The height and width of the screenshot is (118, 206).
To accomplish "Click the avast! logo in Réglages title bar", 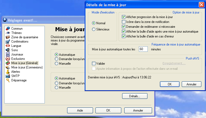I will (5, 20).
